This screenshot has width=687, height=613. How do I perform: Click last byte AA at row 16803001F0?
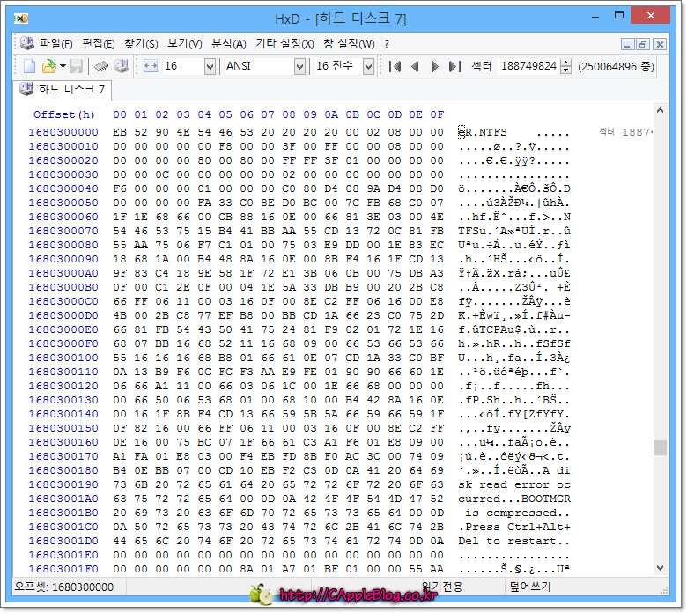437,569
